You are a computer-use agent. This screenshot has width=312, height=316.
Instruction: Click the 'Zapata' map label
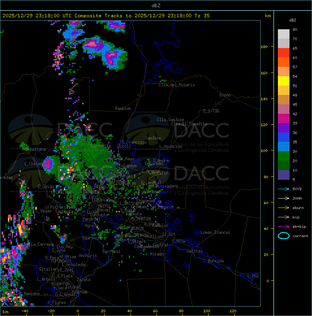pyautogui.click(x=83, y=280)
